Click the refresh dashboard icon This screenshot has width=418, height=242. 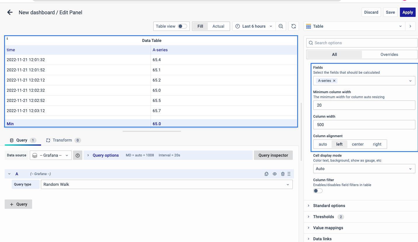click(293, 26)
